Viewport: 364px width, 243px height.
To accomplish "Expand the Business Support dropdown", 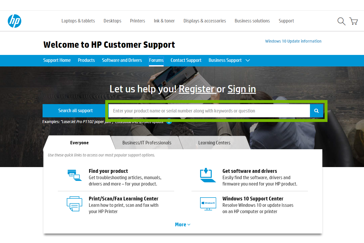I will coord(248,60).
